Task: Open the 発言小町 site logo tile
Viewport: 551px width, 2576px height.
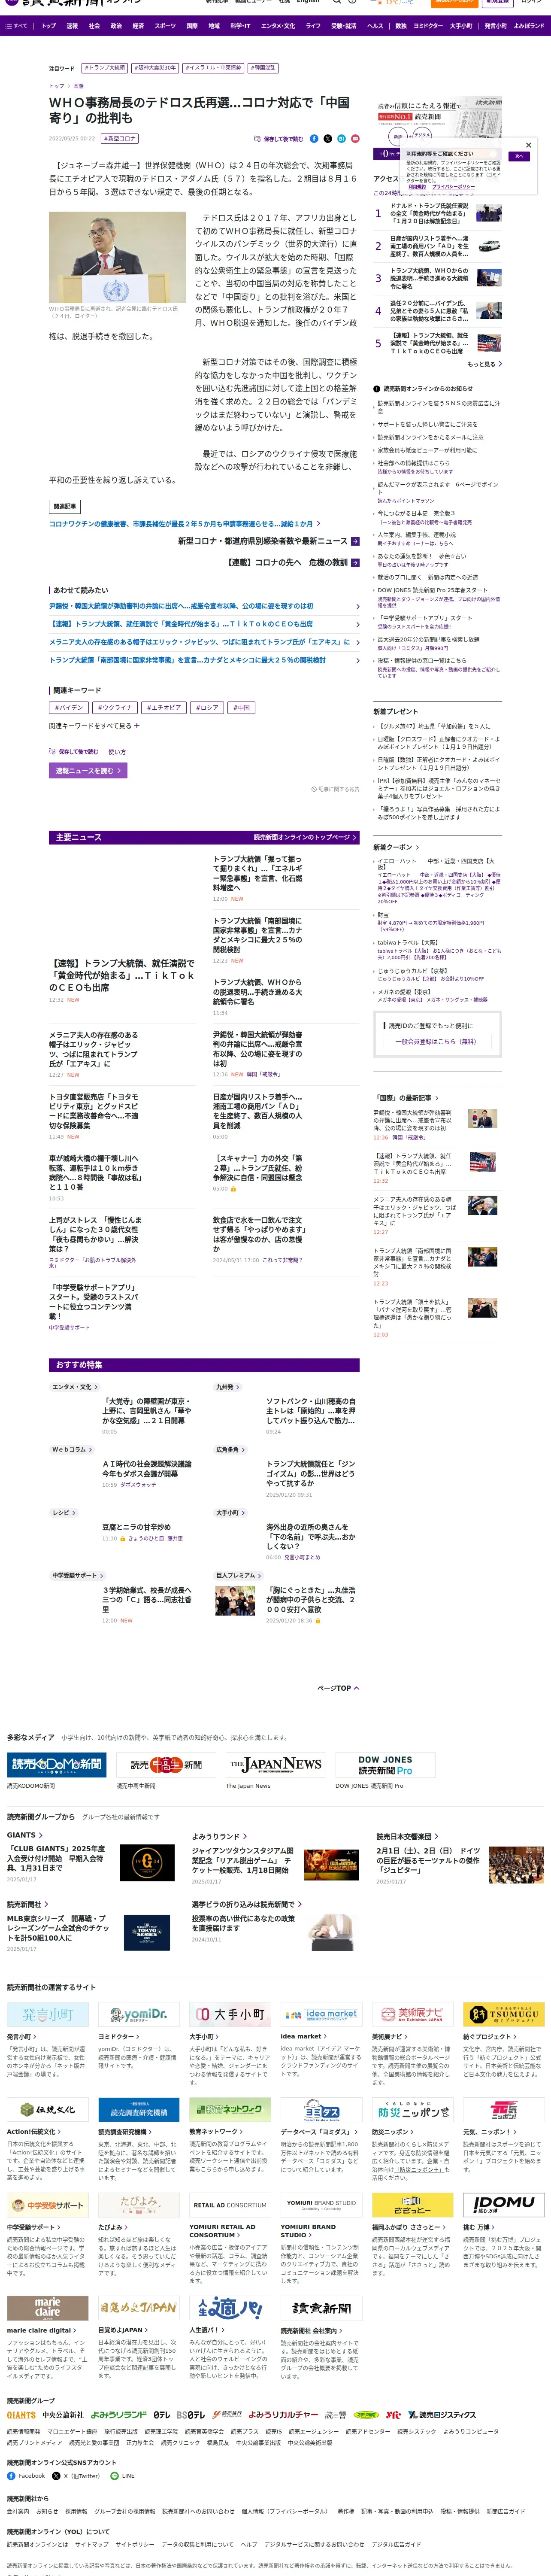Action: point(48,2014)
